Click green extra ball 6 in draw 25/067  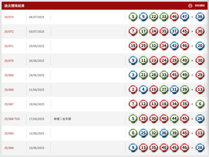200,104
